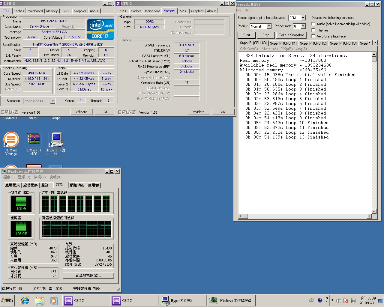Switch to Super PI [CPU #3] tab
The height and width of the screenshot is (307, 384).
click(343, 43)
